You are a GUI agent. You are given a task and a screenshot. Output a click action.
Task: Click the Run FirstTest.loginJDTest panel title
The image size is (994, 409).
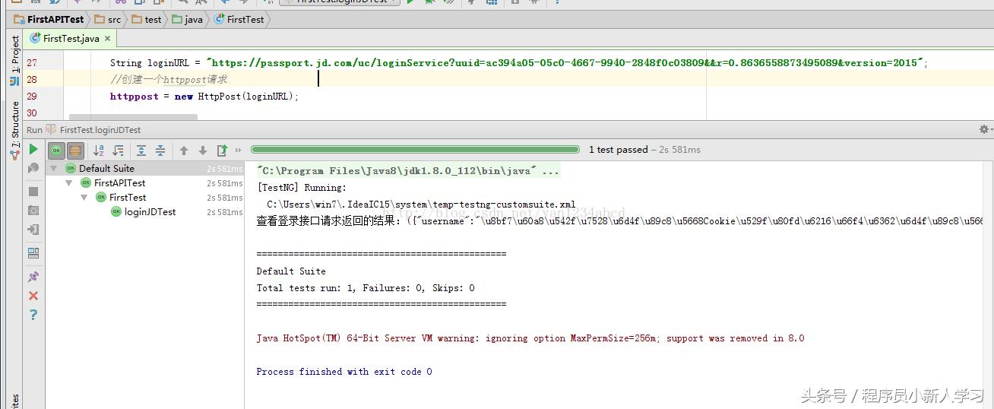[x=84, y=130]
